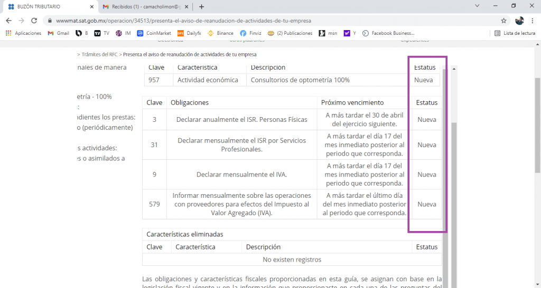Screen dimensions: 541x288
Task: Close the BUZÓN TRIBUTARIO tab
Action: tap(91, 6)
